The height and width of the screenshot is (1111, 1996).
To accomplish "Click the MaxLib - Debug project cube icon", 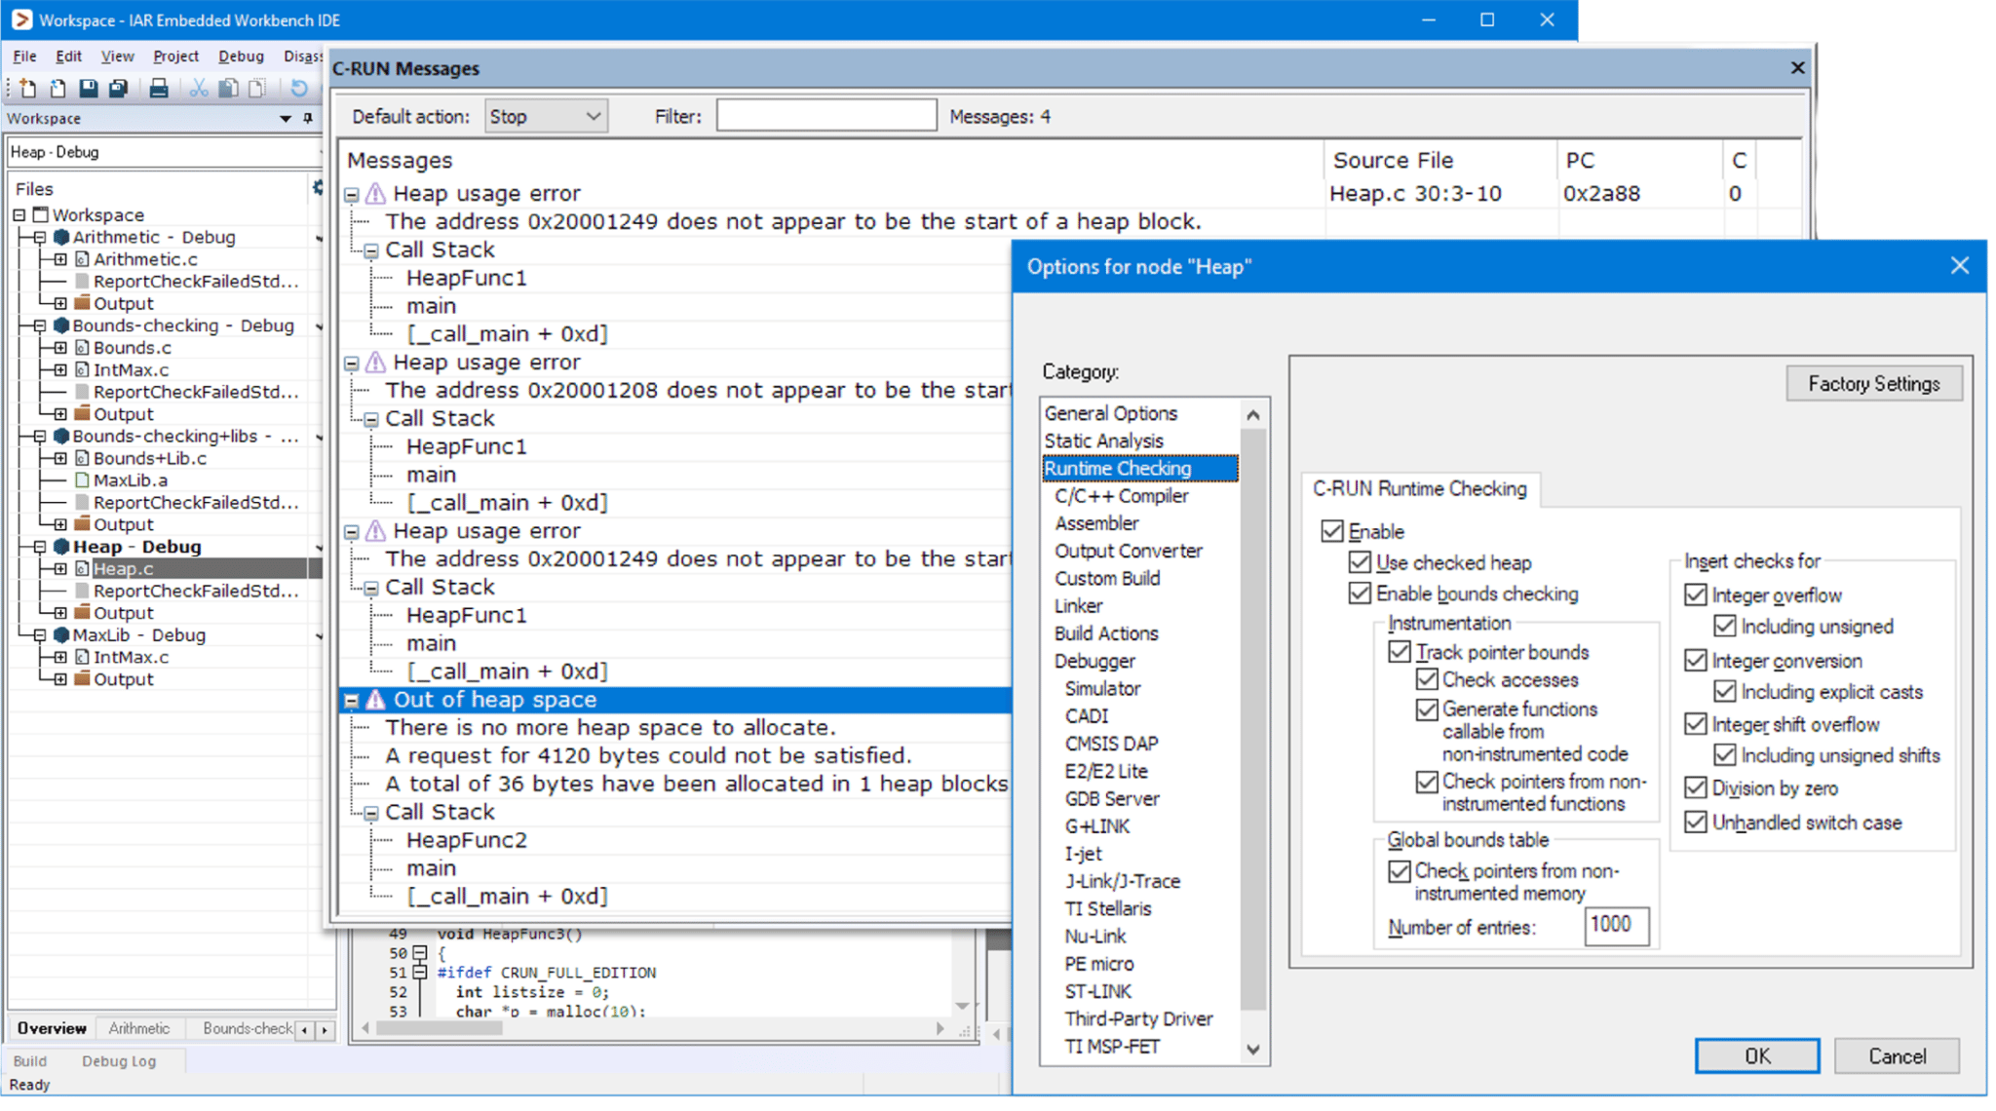I will pos(61,635).
